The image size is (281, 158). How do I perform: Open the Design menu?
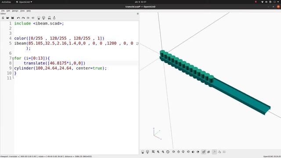[15, 11]
